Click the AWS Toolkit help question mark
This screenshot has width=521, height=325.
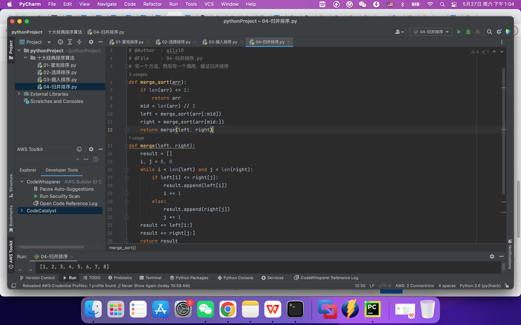96,159
